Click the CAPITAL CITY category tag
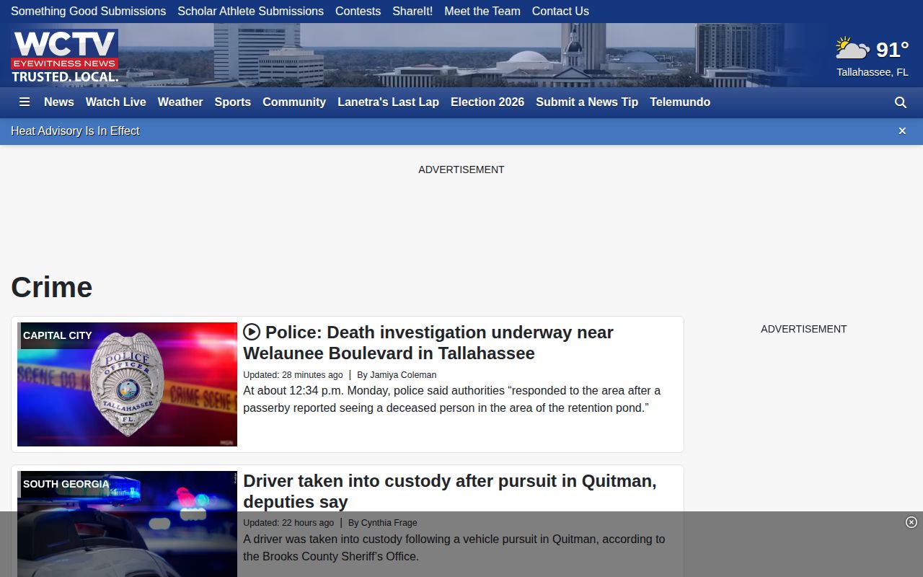 [58, 335]
